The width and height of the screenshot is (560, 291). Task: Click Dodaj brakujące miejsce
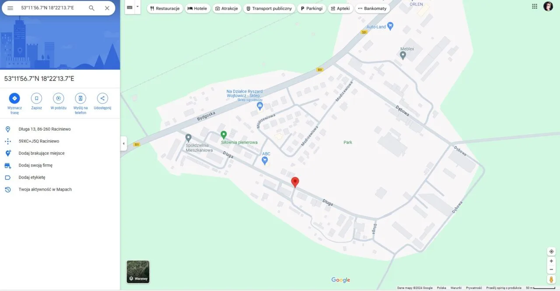pyautogui.click(x=42, y=153)
